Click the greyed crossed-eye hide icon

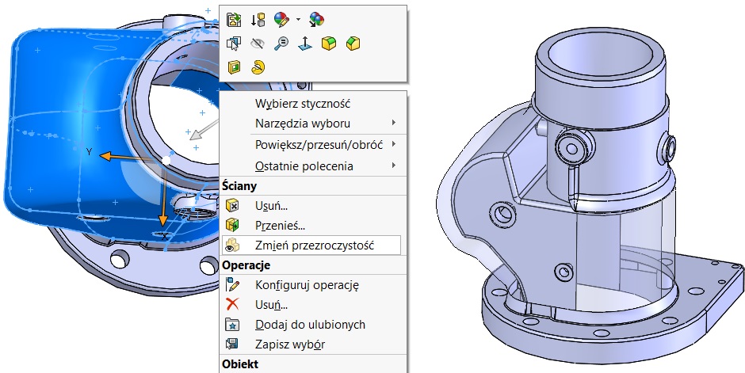pos(258,44)
